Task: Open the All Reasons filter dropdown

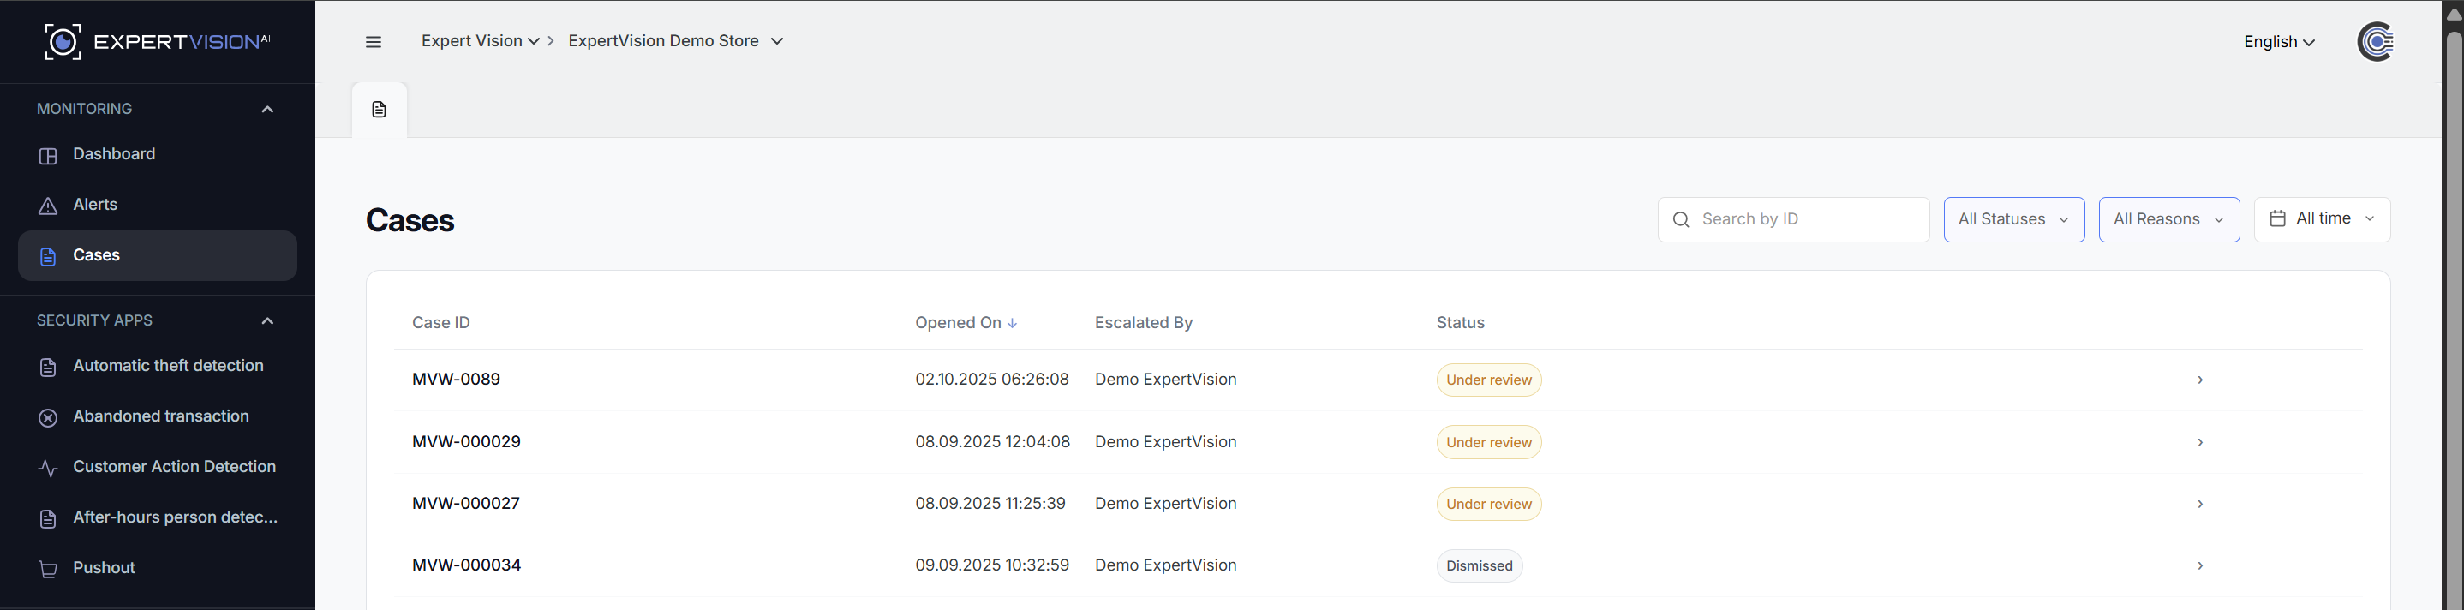Action: (2168, 219)
